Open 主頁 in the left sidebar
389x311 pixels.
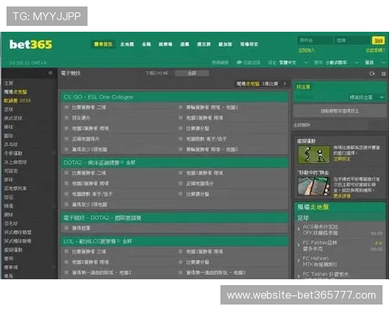point(8,83)
